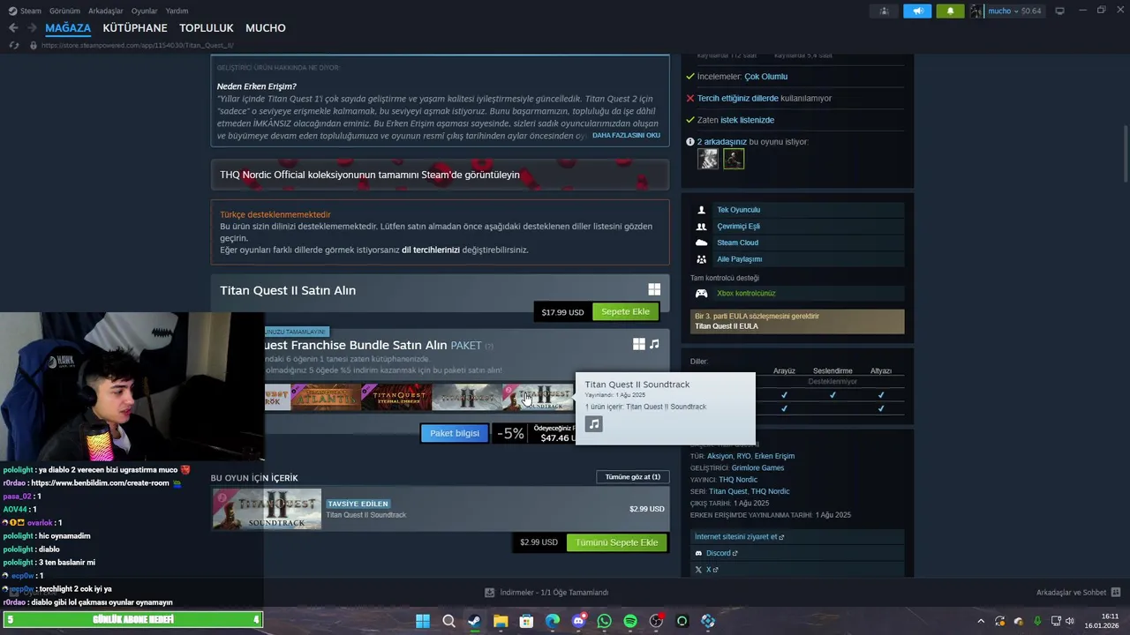Open Tercih ettiğiniz dillerde link
1130x635 pixels.
coord(738,99)
